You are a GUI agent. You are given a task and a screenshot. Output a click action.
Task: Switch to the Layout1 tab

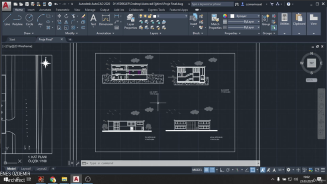(26, 169)
